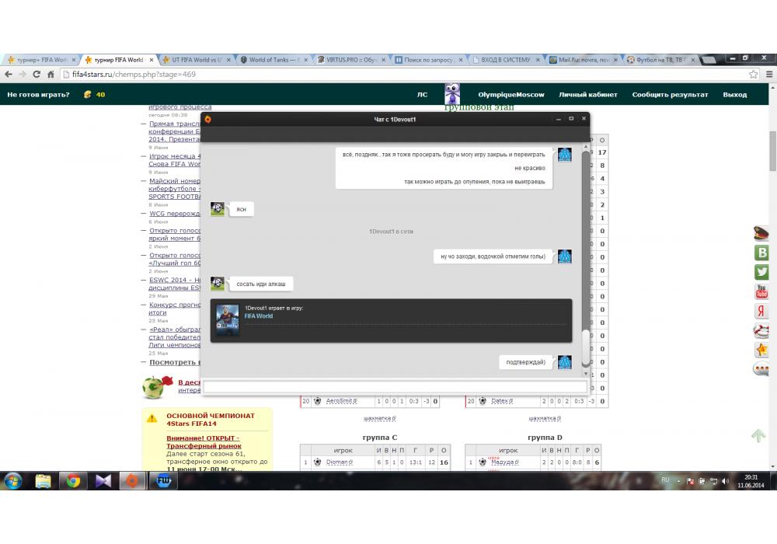The image size is (777, 544).
Task: Click the Origin logo in chat title bar
Action: (x=208, y=120)
